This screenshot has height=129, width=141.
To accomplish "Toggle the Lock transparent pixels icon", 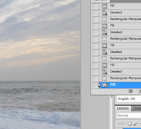I will (x=130, y=124).
